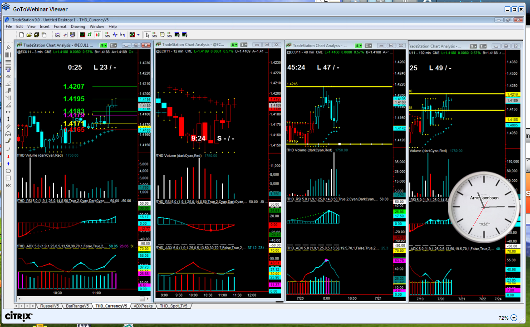Click the last-tab navigation arrow button
This screenshot has height=327, width=530.
tap(33, 306)
